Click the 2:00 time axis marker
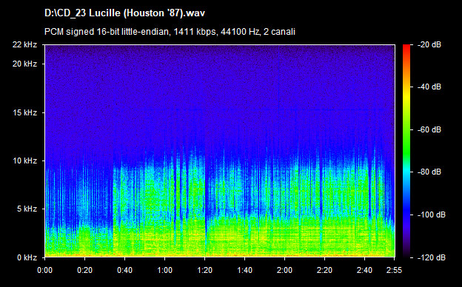The height and width of the screenshot is (287, 462). click(x=284, y=270)
